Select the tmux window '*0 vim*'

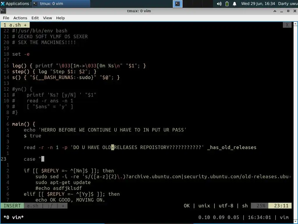(x=13, y=217)
